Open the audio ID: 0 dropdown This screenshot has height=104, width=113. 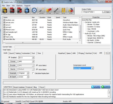[x=26, y=58]
